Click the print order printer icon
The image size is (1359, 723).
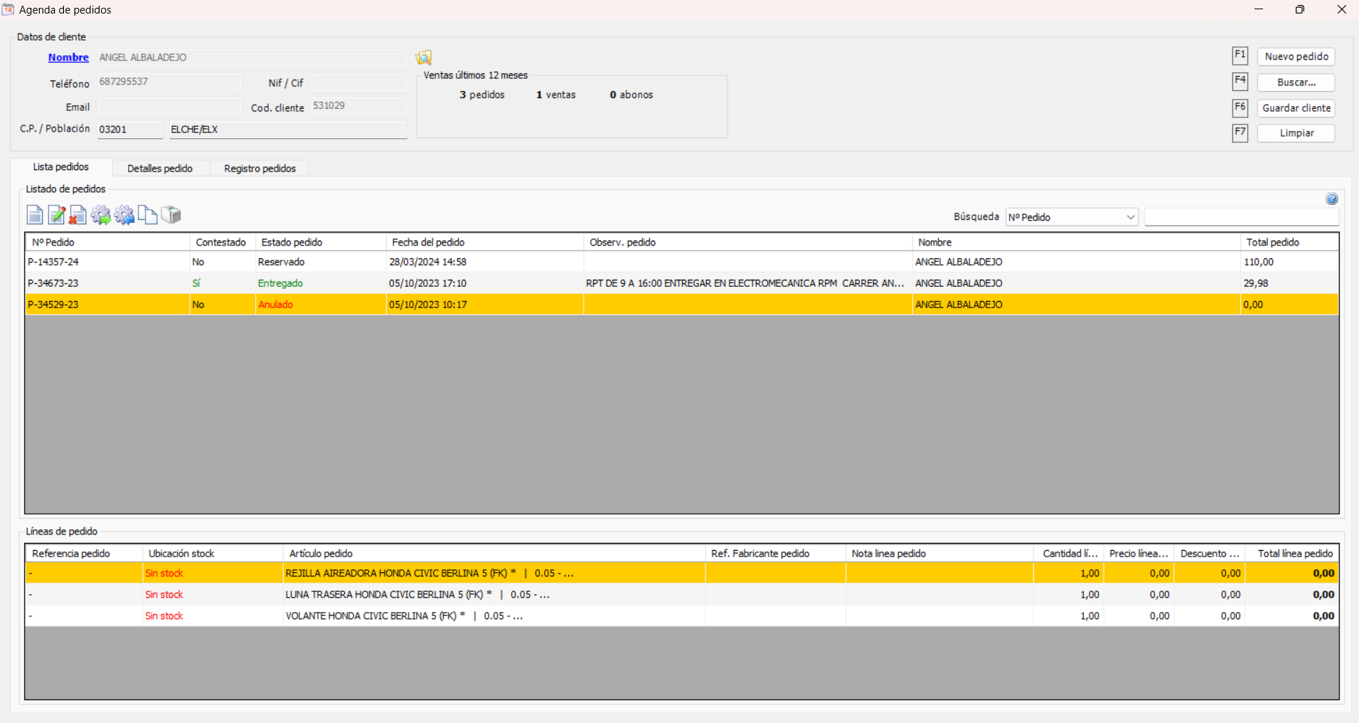(x=171, y=215)
